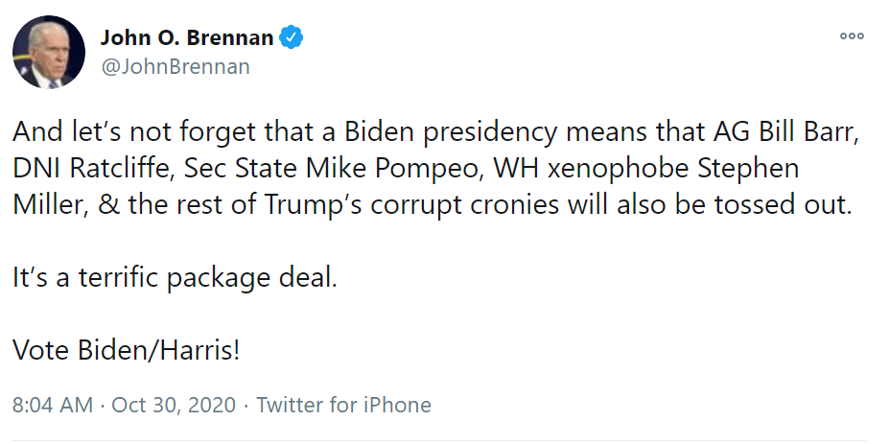
Task: Open John O. Brennan's profile avatar photo
Action: 49,52
